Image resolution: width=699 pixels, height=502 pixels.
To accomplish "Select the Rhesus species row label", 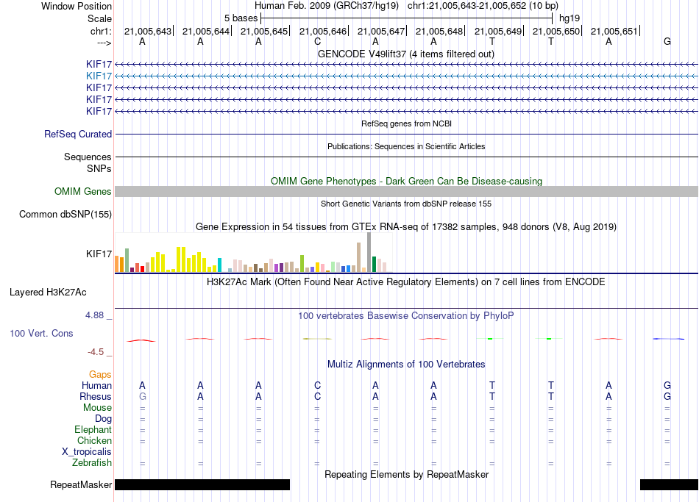I will pyautogui.click(x=96, y=396).
